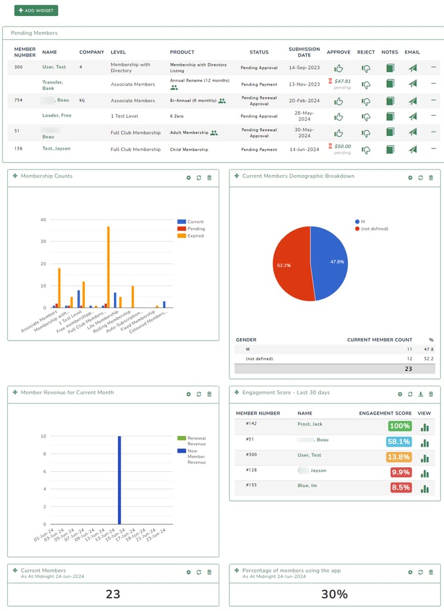Toggle the (not defined) legend entry on pie chart
Image resolution: width=444 pixels, height=611 pixels.
[374, 229]
